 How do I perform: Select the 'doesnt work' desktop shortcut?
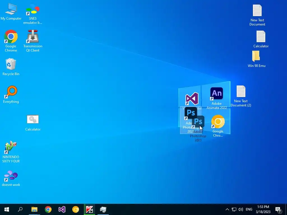(x=11, y=178)
